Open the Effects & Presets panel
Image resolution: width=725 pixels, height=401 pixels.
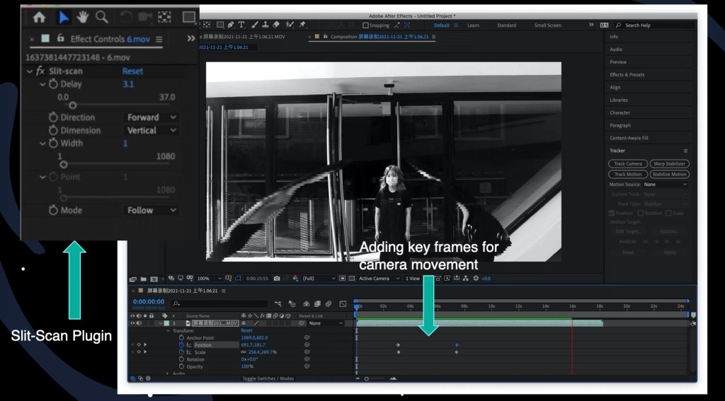tap(627, 74)
